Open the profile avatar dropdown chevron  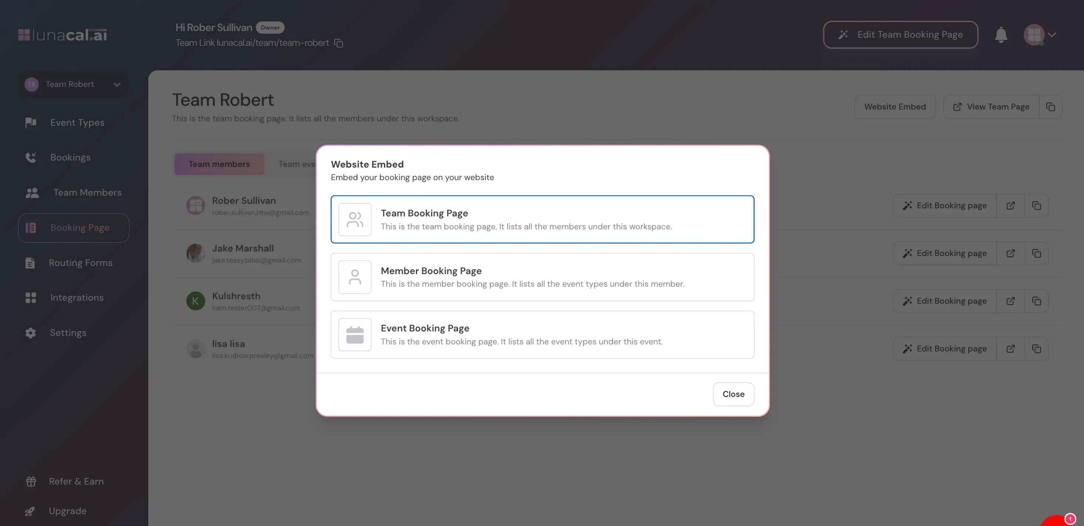point(1052,34)
